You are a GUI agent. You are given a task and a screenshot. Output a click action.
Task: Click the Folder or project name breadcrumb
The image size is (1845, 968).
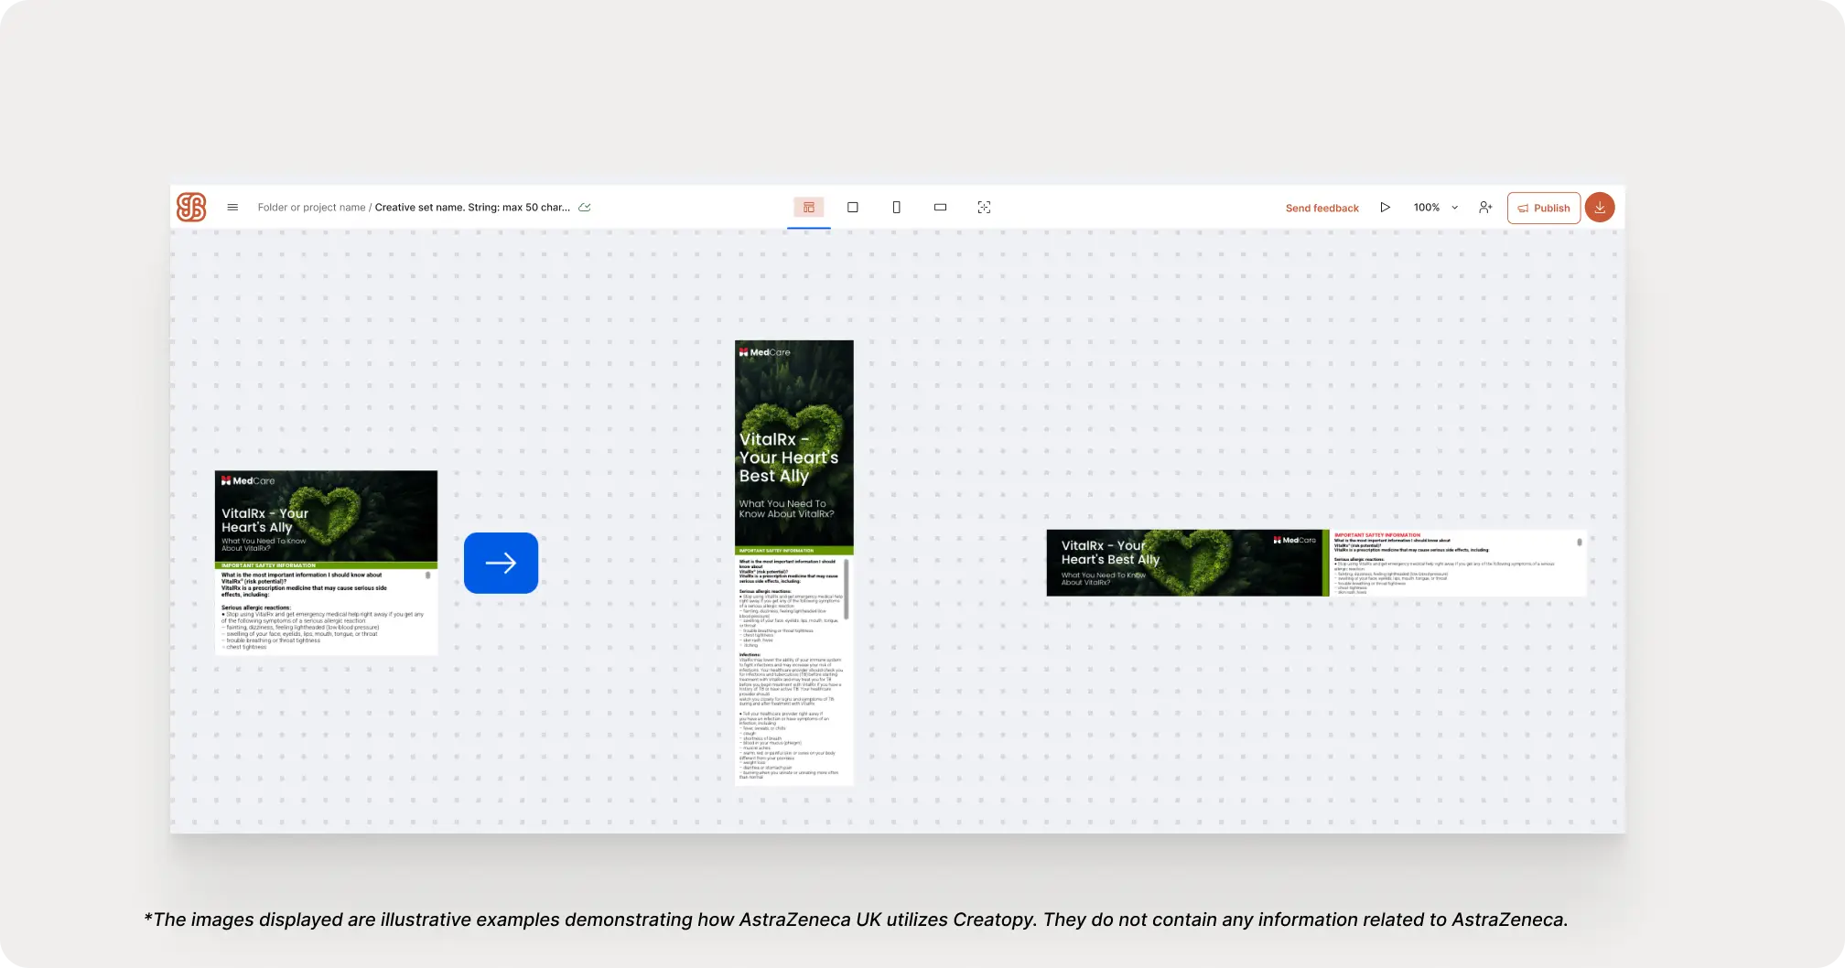pyautogui.click(x=311, y=208)
